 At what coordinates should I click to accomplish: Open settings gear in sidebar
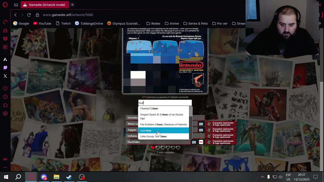click(x=5, y=113)
